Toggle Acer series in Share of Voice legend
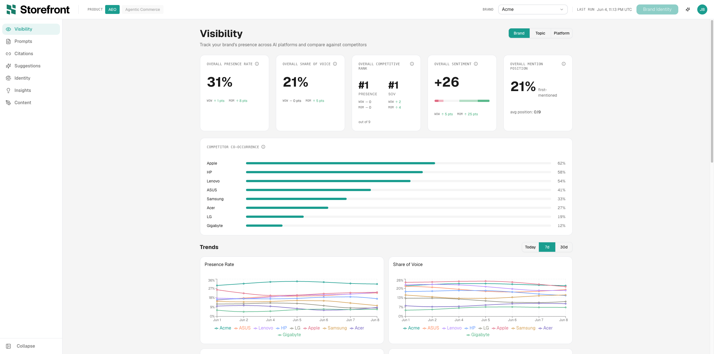 545,328
